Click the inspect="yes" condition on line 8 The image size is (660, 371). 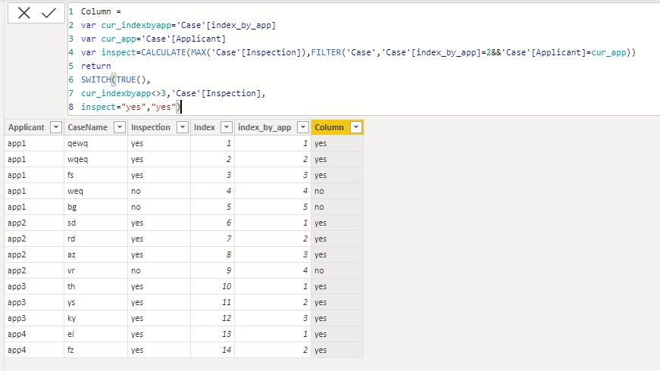click(113, 107)
